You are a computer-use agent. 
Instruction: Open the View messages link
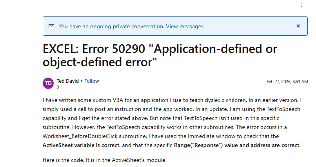[x=185, y=26]
